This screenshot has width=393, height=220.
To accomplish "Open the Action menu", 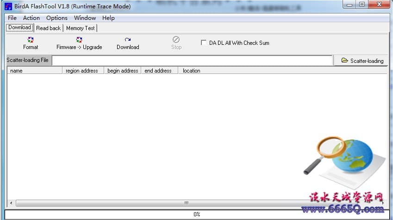I will coord(31,18).
